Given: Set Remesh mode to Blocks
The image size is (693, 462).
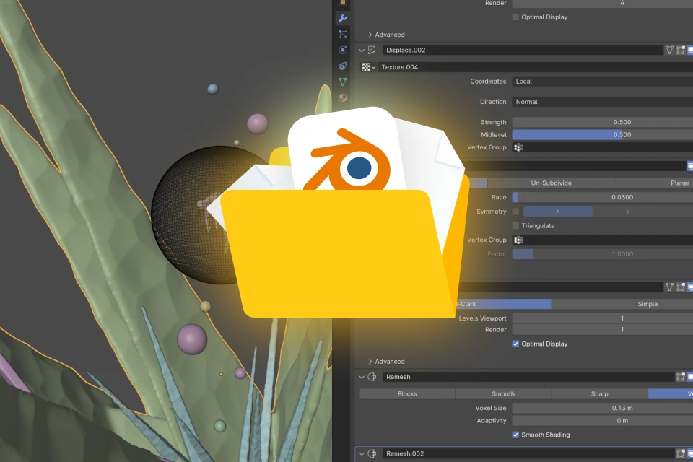Looking at the screenshot, I should click(x=407, y=394).
